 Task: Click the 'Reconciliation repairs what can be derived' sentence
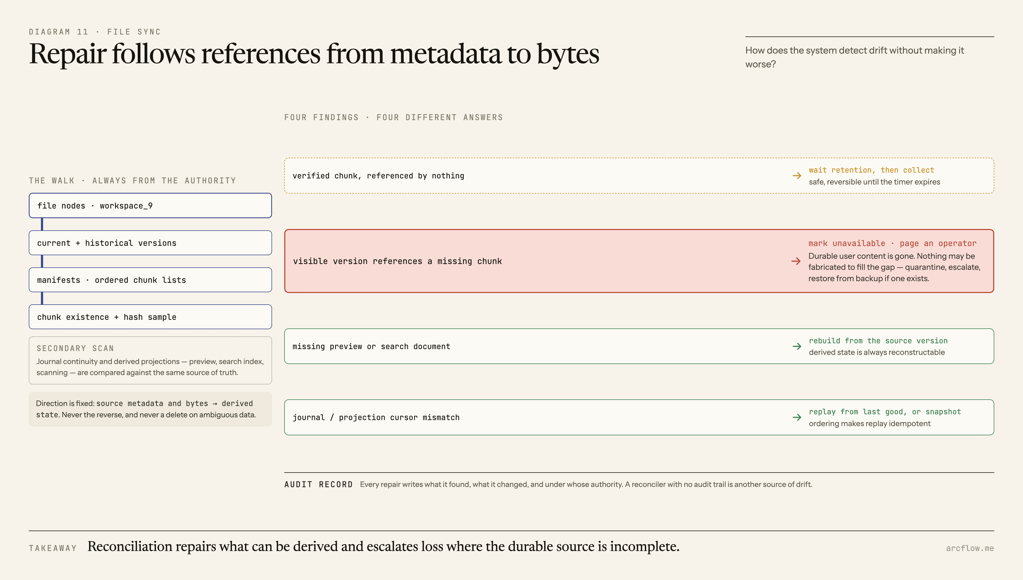[383, 547]
